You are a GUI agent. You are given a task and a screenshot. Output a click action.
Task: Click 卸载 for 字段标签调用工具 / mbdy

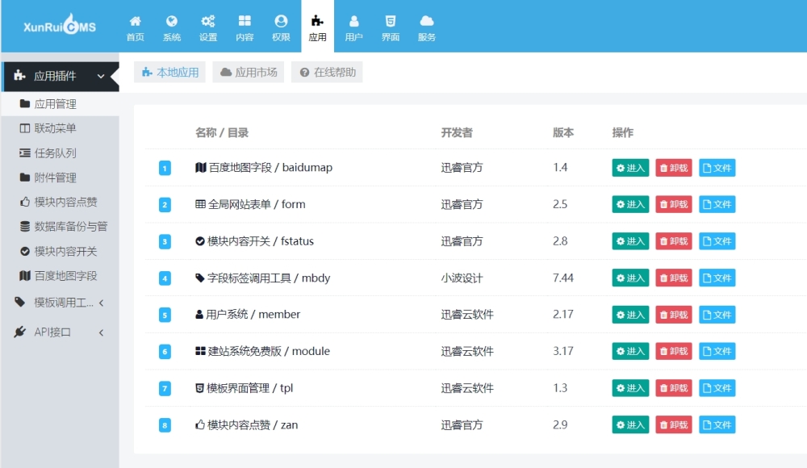click(x=674, y=278)
